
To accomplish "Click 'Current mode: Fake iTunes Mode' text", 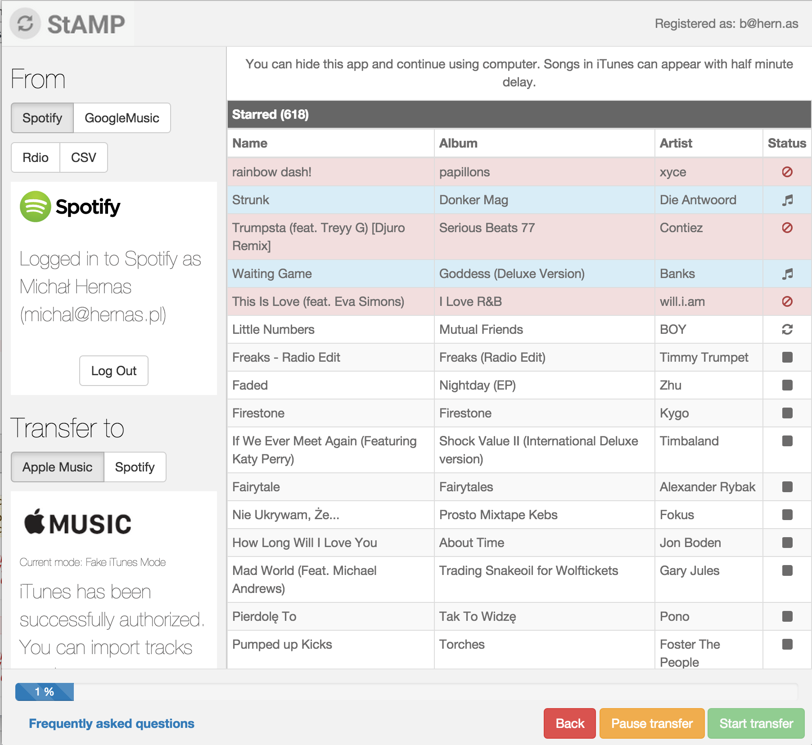I will 93,562.
